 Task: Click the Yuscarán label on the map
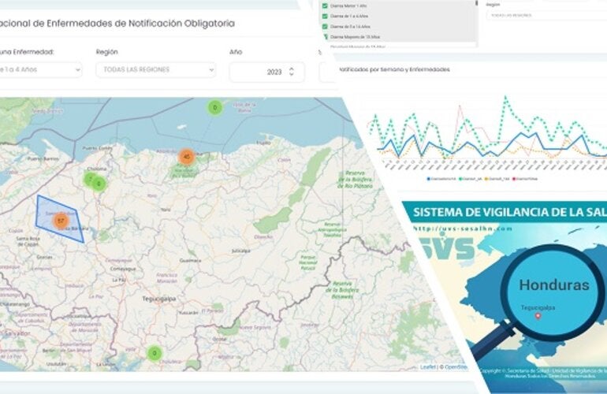pos(188,312)
